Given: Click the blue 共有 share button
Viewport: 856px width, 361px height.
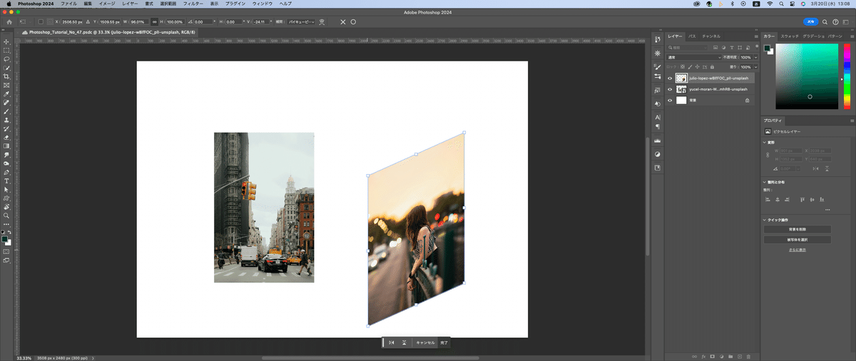Looking at the screenshot, I should [810, 21].
